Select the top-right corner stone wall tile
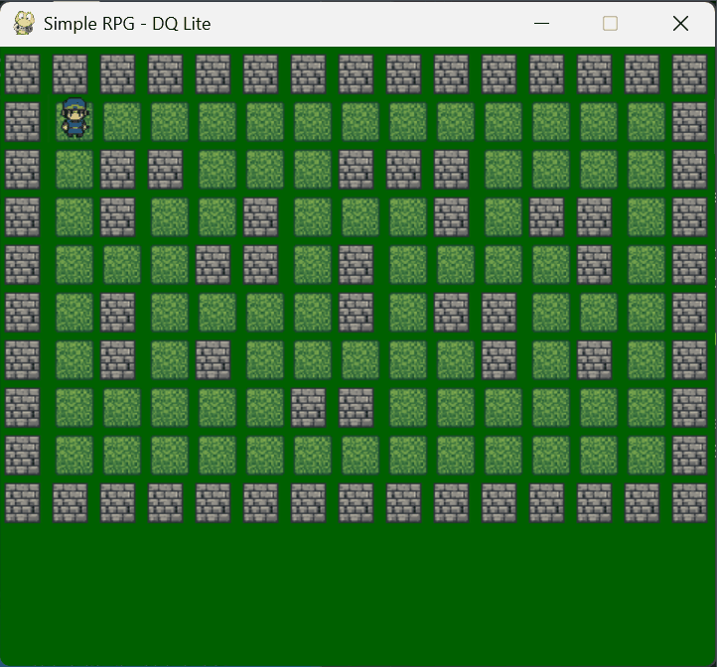This screenshot has height=667, width=717. point(689,74)
